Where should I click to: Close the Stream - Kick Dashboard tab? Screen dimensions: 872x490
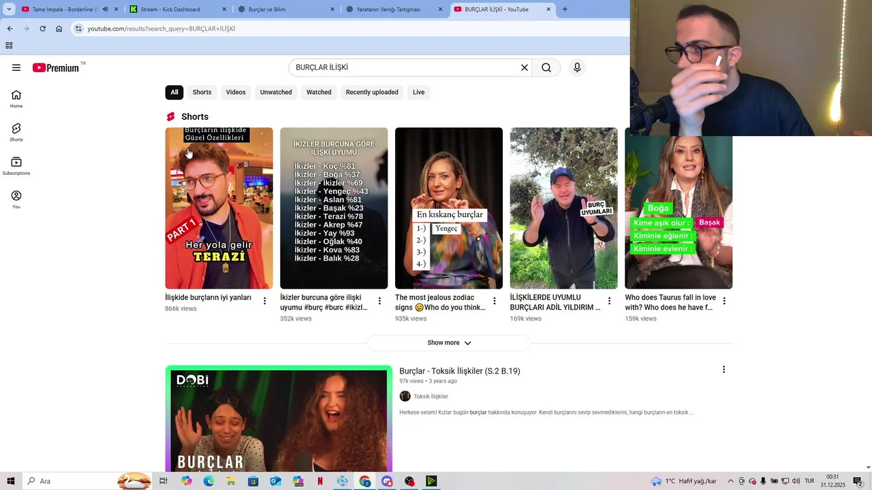click(224, 10)
